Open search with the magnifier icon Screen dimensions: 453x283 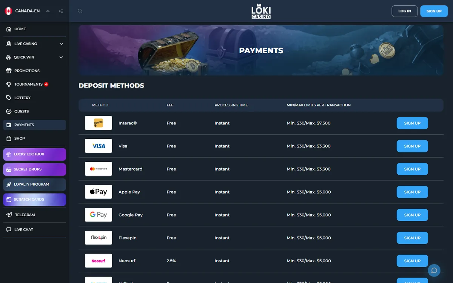(80, 11)
